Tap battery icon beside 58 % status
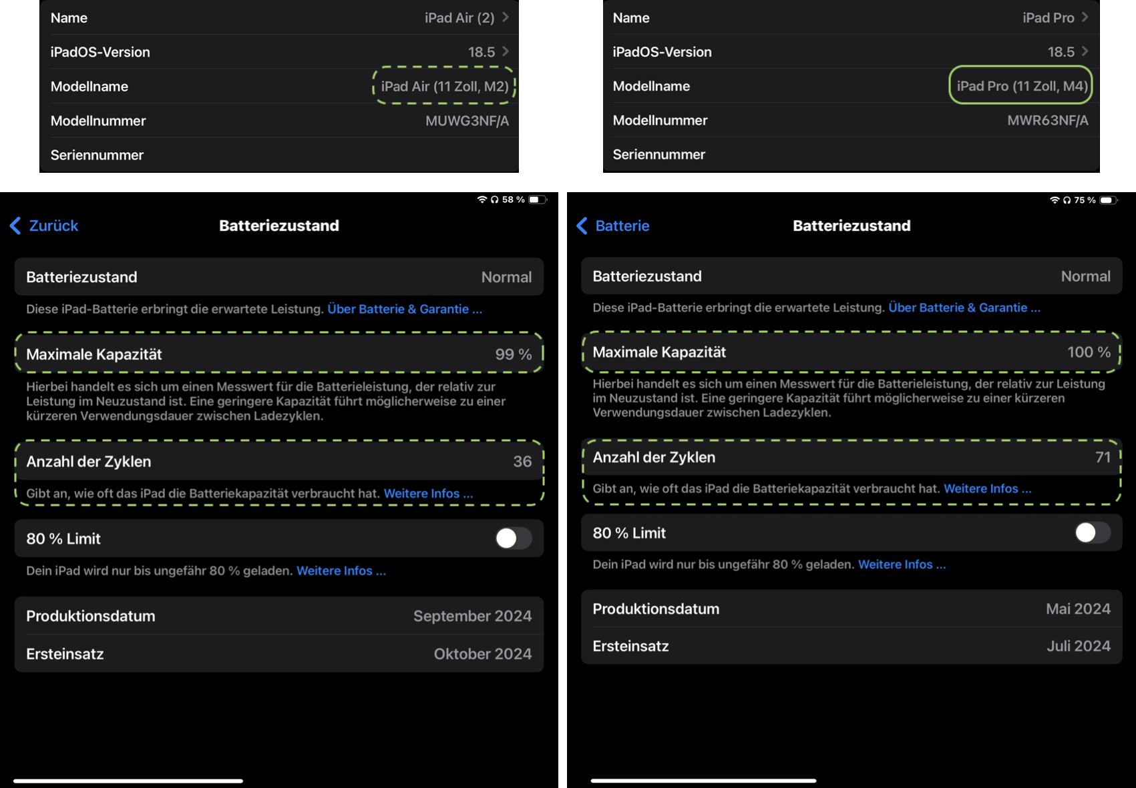The height and width of the screenshot is (788, 1136). [x=538, y=200]
